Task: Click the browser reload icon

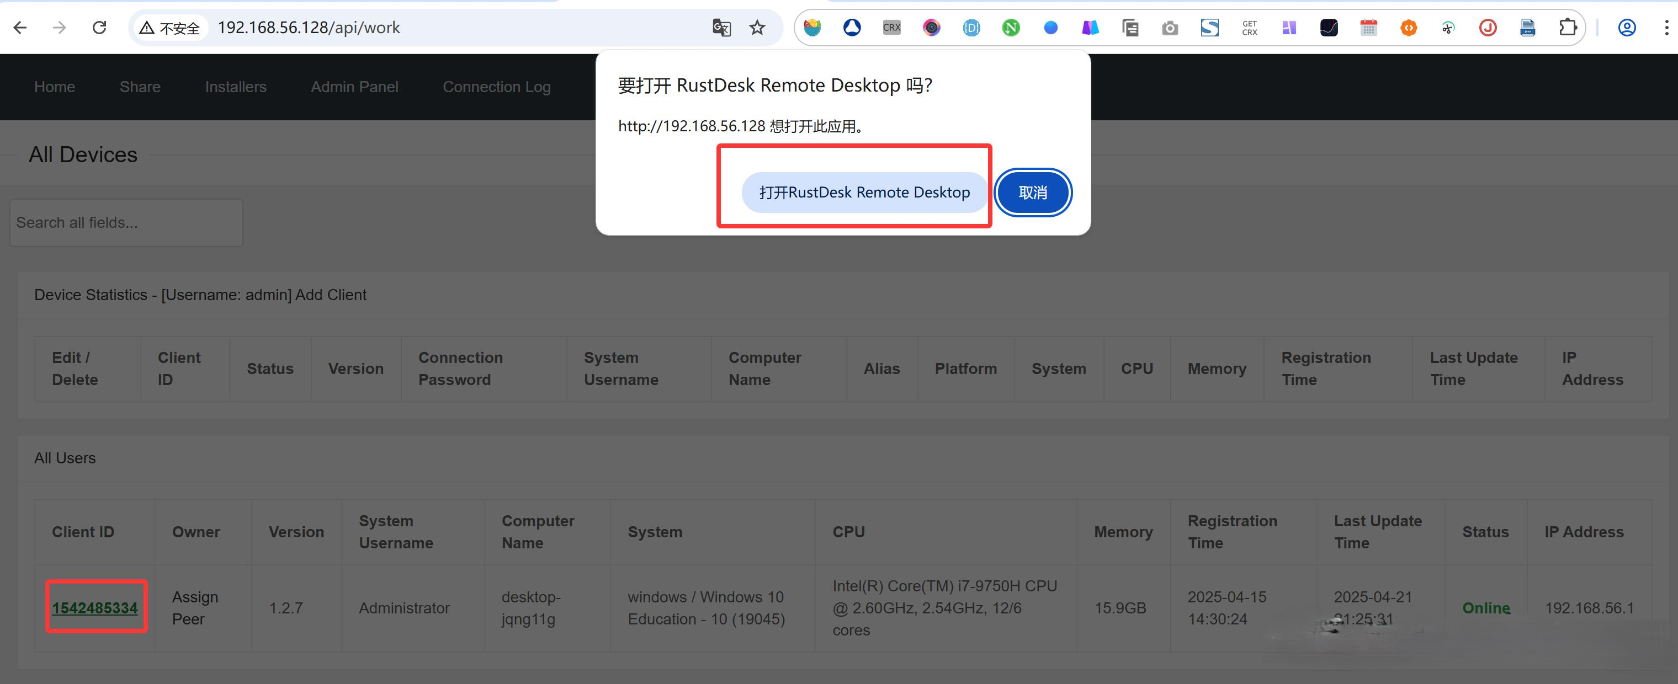Action: pyautogui.click(x=99, y=28)
